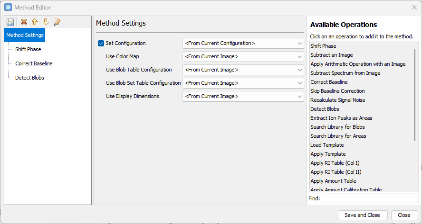Screen dimensions: 422x224
Task: Click the Save and Close button
Action: click(362, 215)
